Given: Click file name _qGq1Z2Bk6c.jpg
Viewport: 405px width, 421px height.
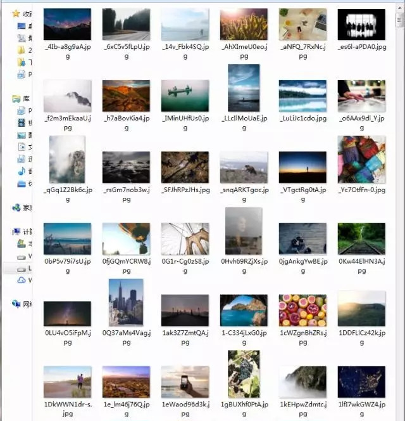Looking at the screenshot, I should [x=68, y=195].
